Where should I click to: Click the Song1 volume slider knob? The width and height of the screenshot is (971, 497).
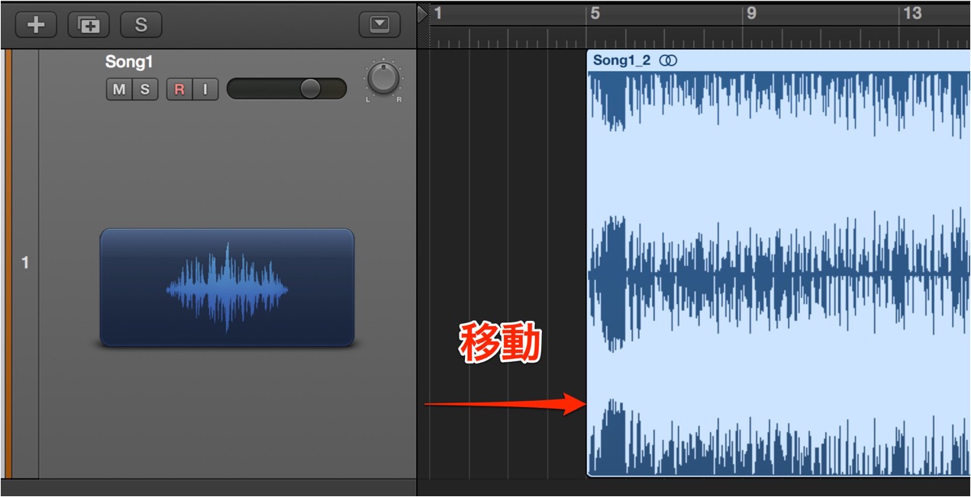[310, 89]
